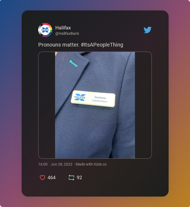
Task: Click the 92 retweets count
Action: 79,178
